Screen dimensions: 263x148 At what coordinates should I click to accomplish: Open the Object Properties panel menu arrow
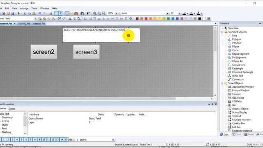click(x=209, y=104)
